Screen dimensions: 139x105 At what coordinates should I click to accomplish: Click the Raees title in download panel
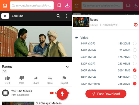pyautogui.click(x=94, y=20)
